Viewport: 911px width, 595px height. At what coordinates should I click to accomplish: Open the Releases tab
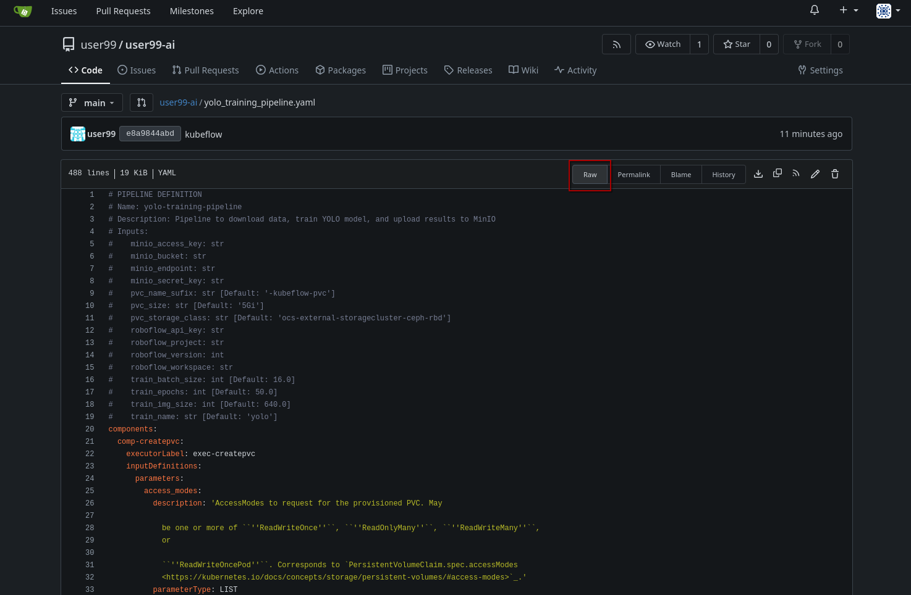click(468, 70)
